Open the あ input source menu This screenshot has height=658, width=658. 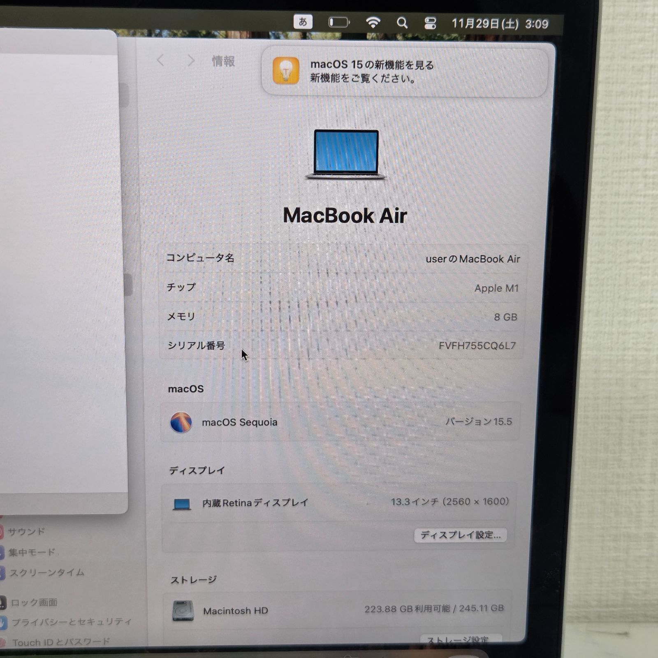click(303, 22)
